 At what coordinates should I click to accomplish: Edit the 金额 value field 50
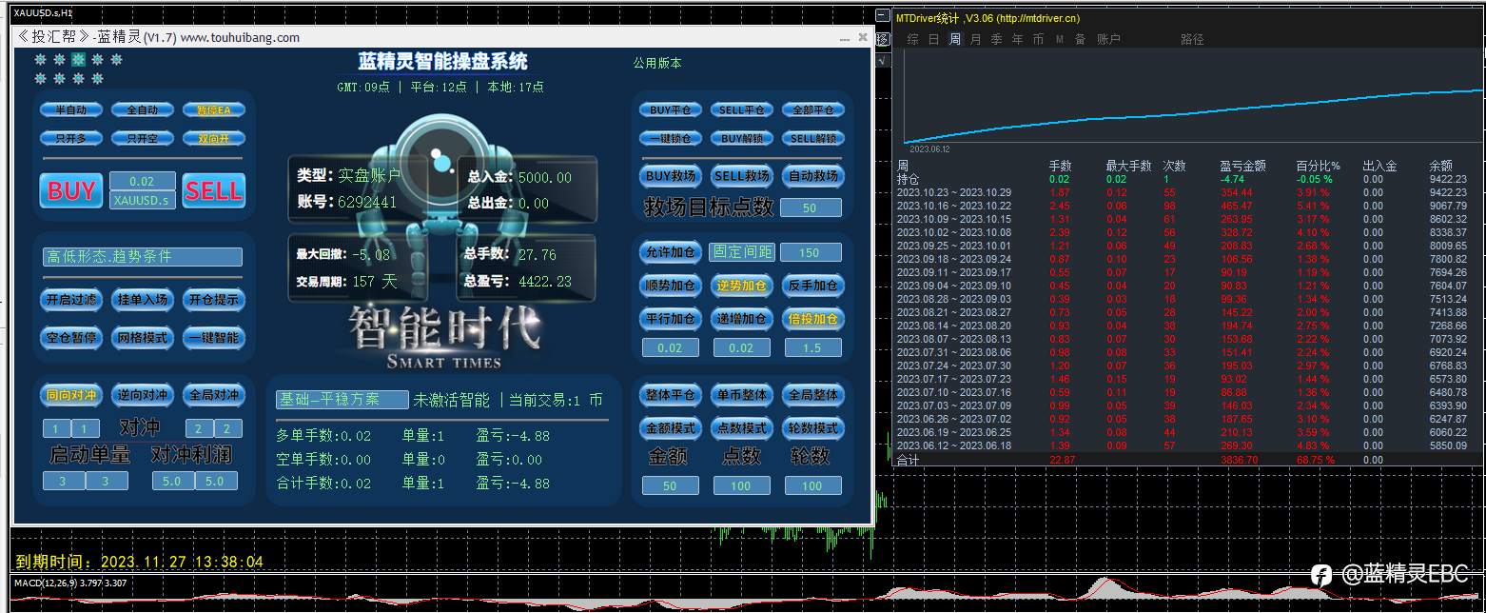pos(671,486)
